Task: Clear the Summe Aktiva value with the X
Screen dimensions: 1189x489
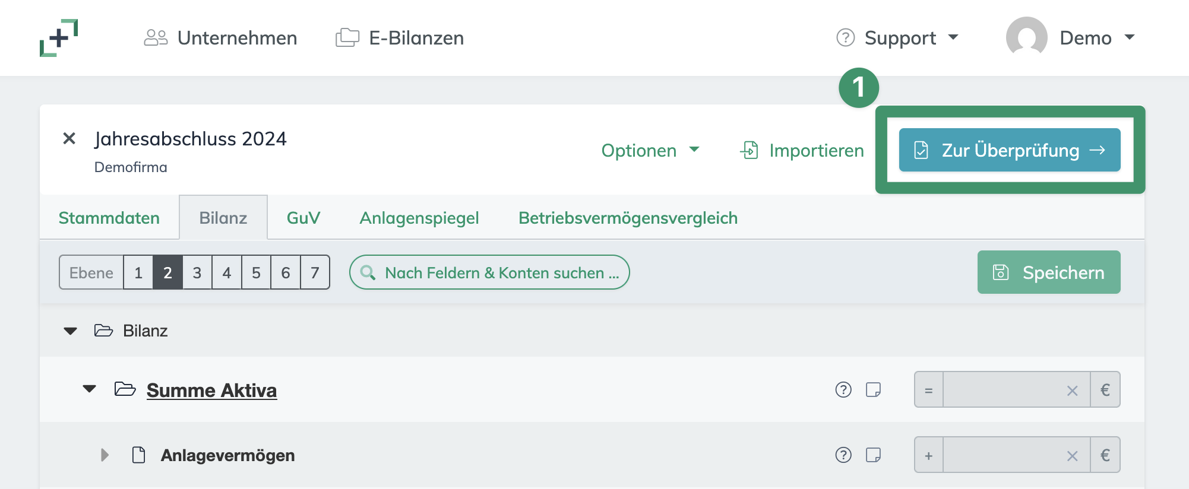Action: pos(1072,390)
